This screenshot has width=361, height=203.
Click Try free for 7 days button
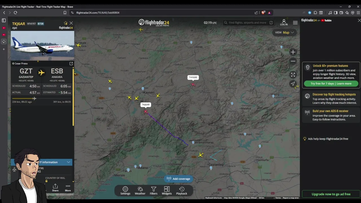pyautogui.click(x=331, y=83)
